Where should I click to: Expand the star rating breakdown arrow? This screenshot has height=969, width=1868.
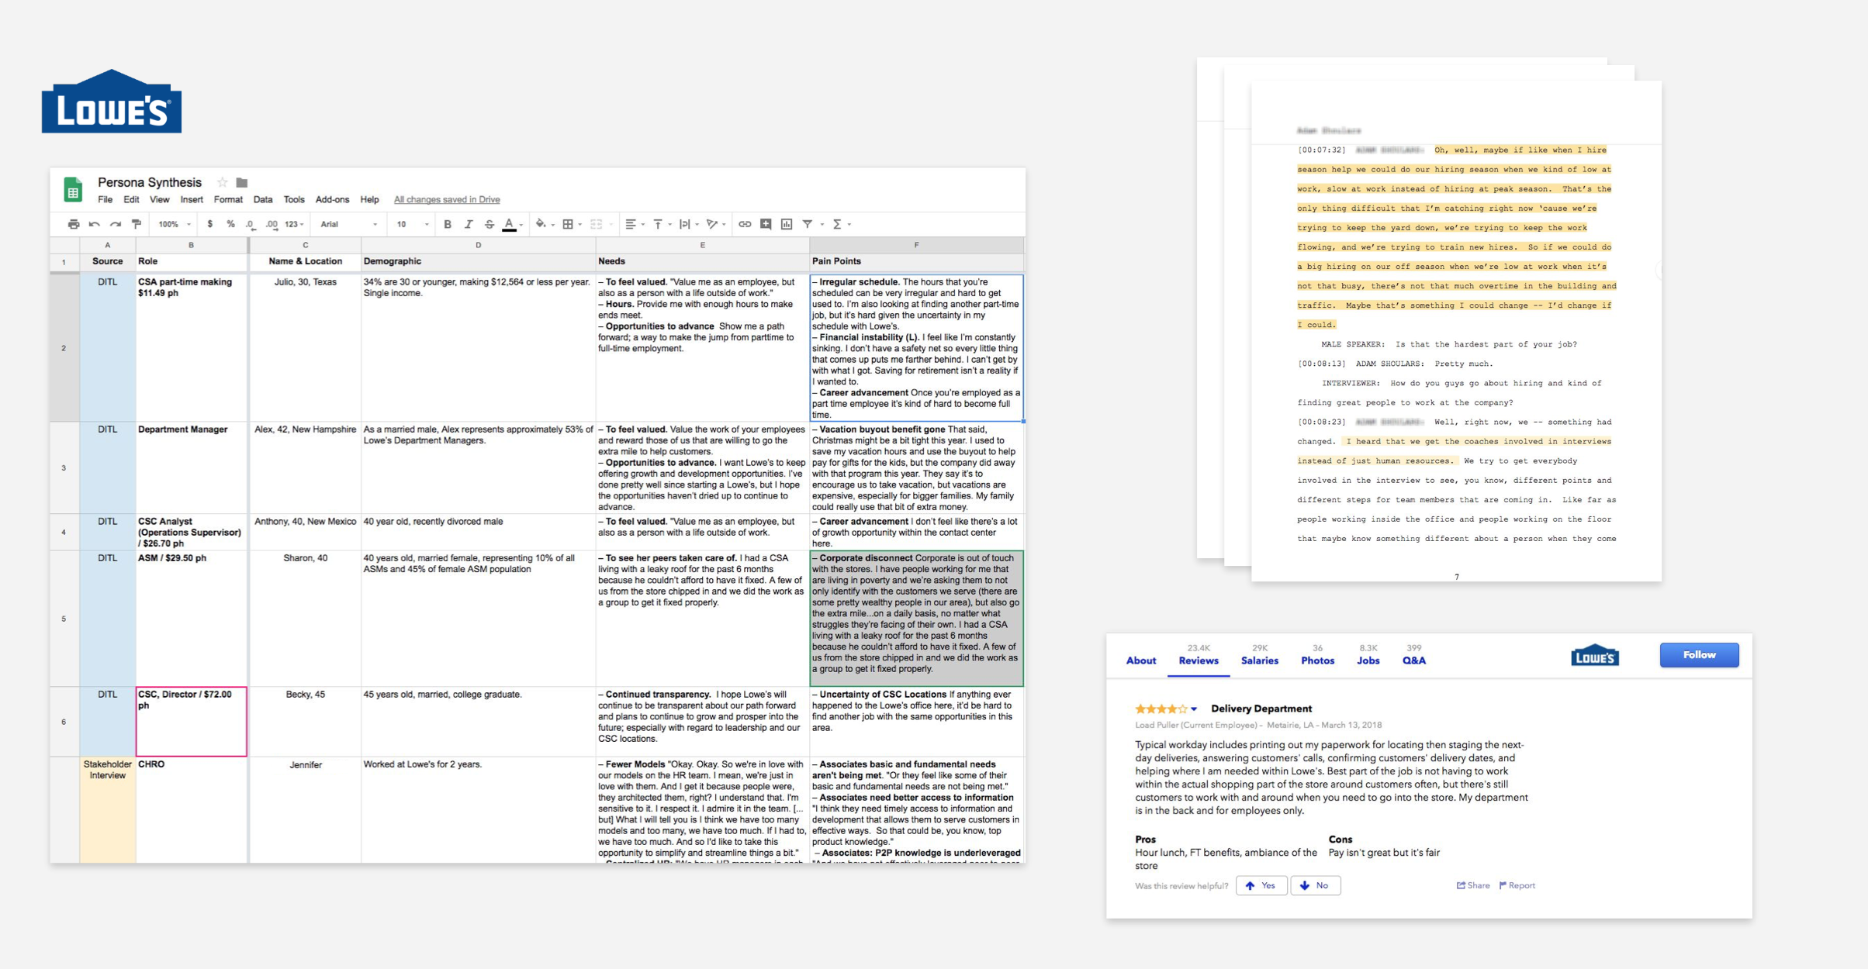(x=1195, y=709)
